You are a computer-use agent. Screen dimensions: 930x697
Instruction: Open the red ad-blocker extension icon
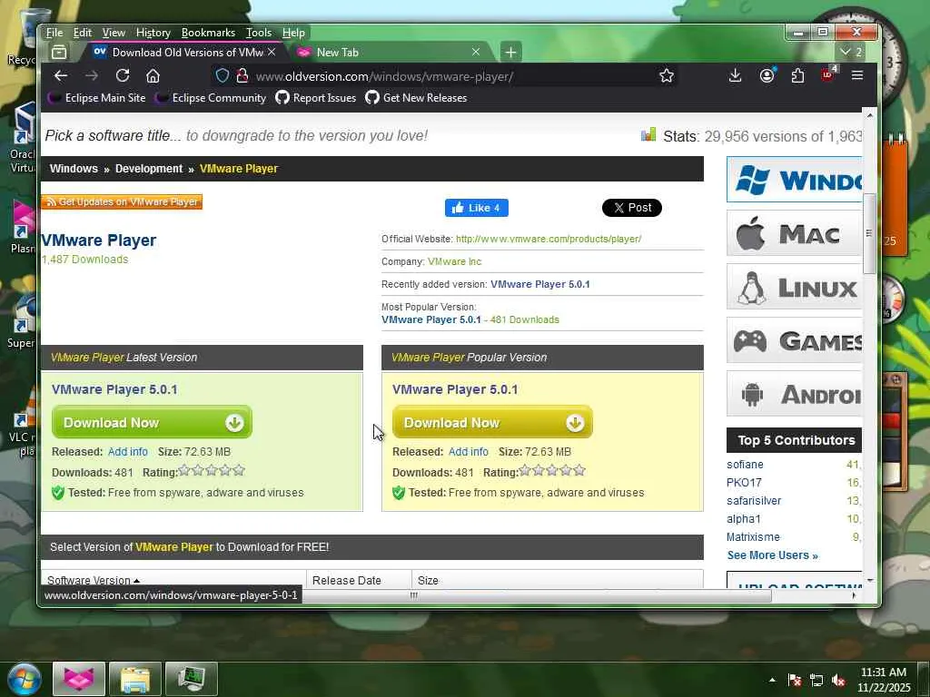[828, 74]
